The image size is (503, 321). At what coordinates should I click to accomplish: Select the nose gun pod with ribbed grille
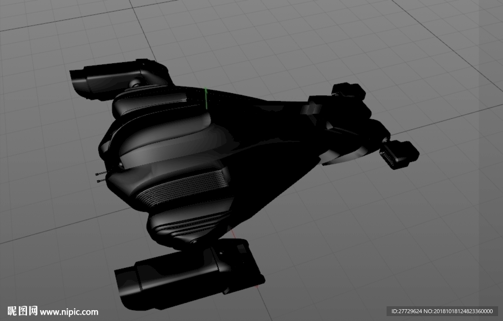399,155
